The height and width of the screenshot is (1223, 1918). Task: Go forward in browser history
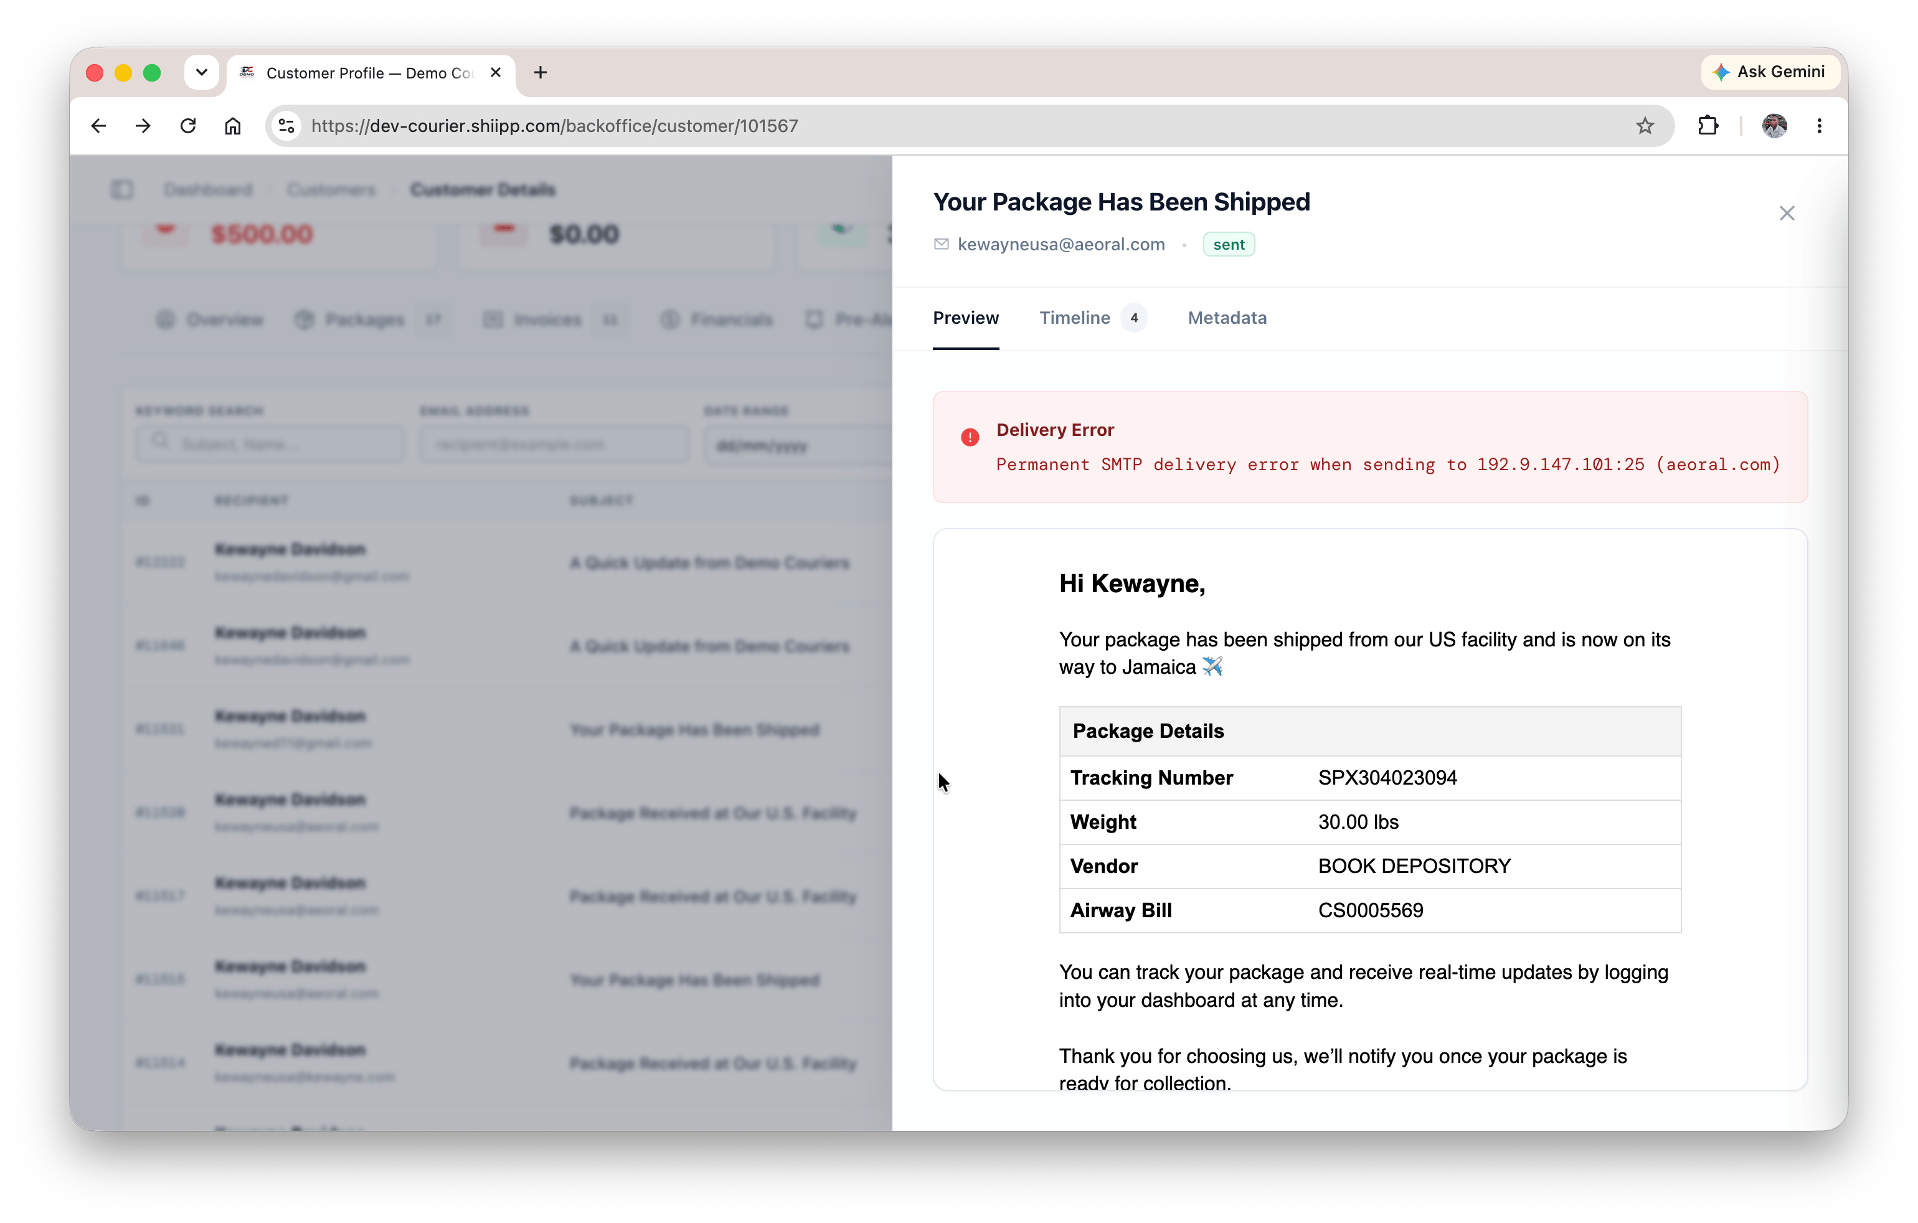143,126
